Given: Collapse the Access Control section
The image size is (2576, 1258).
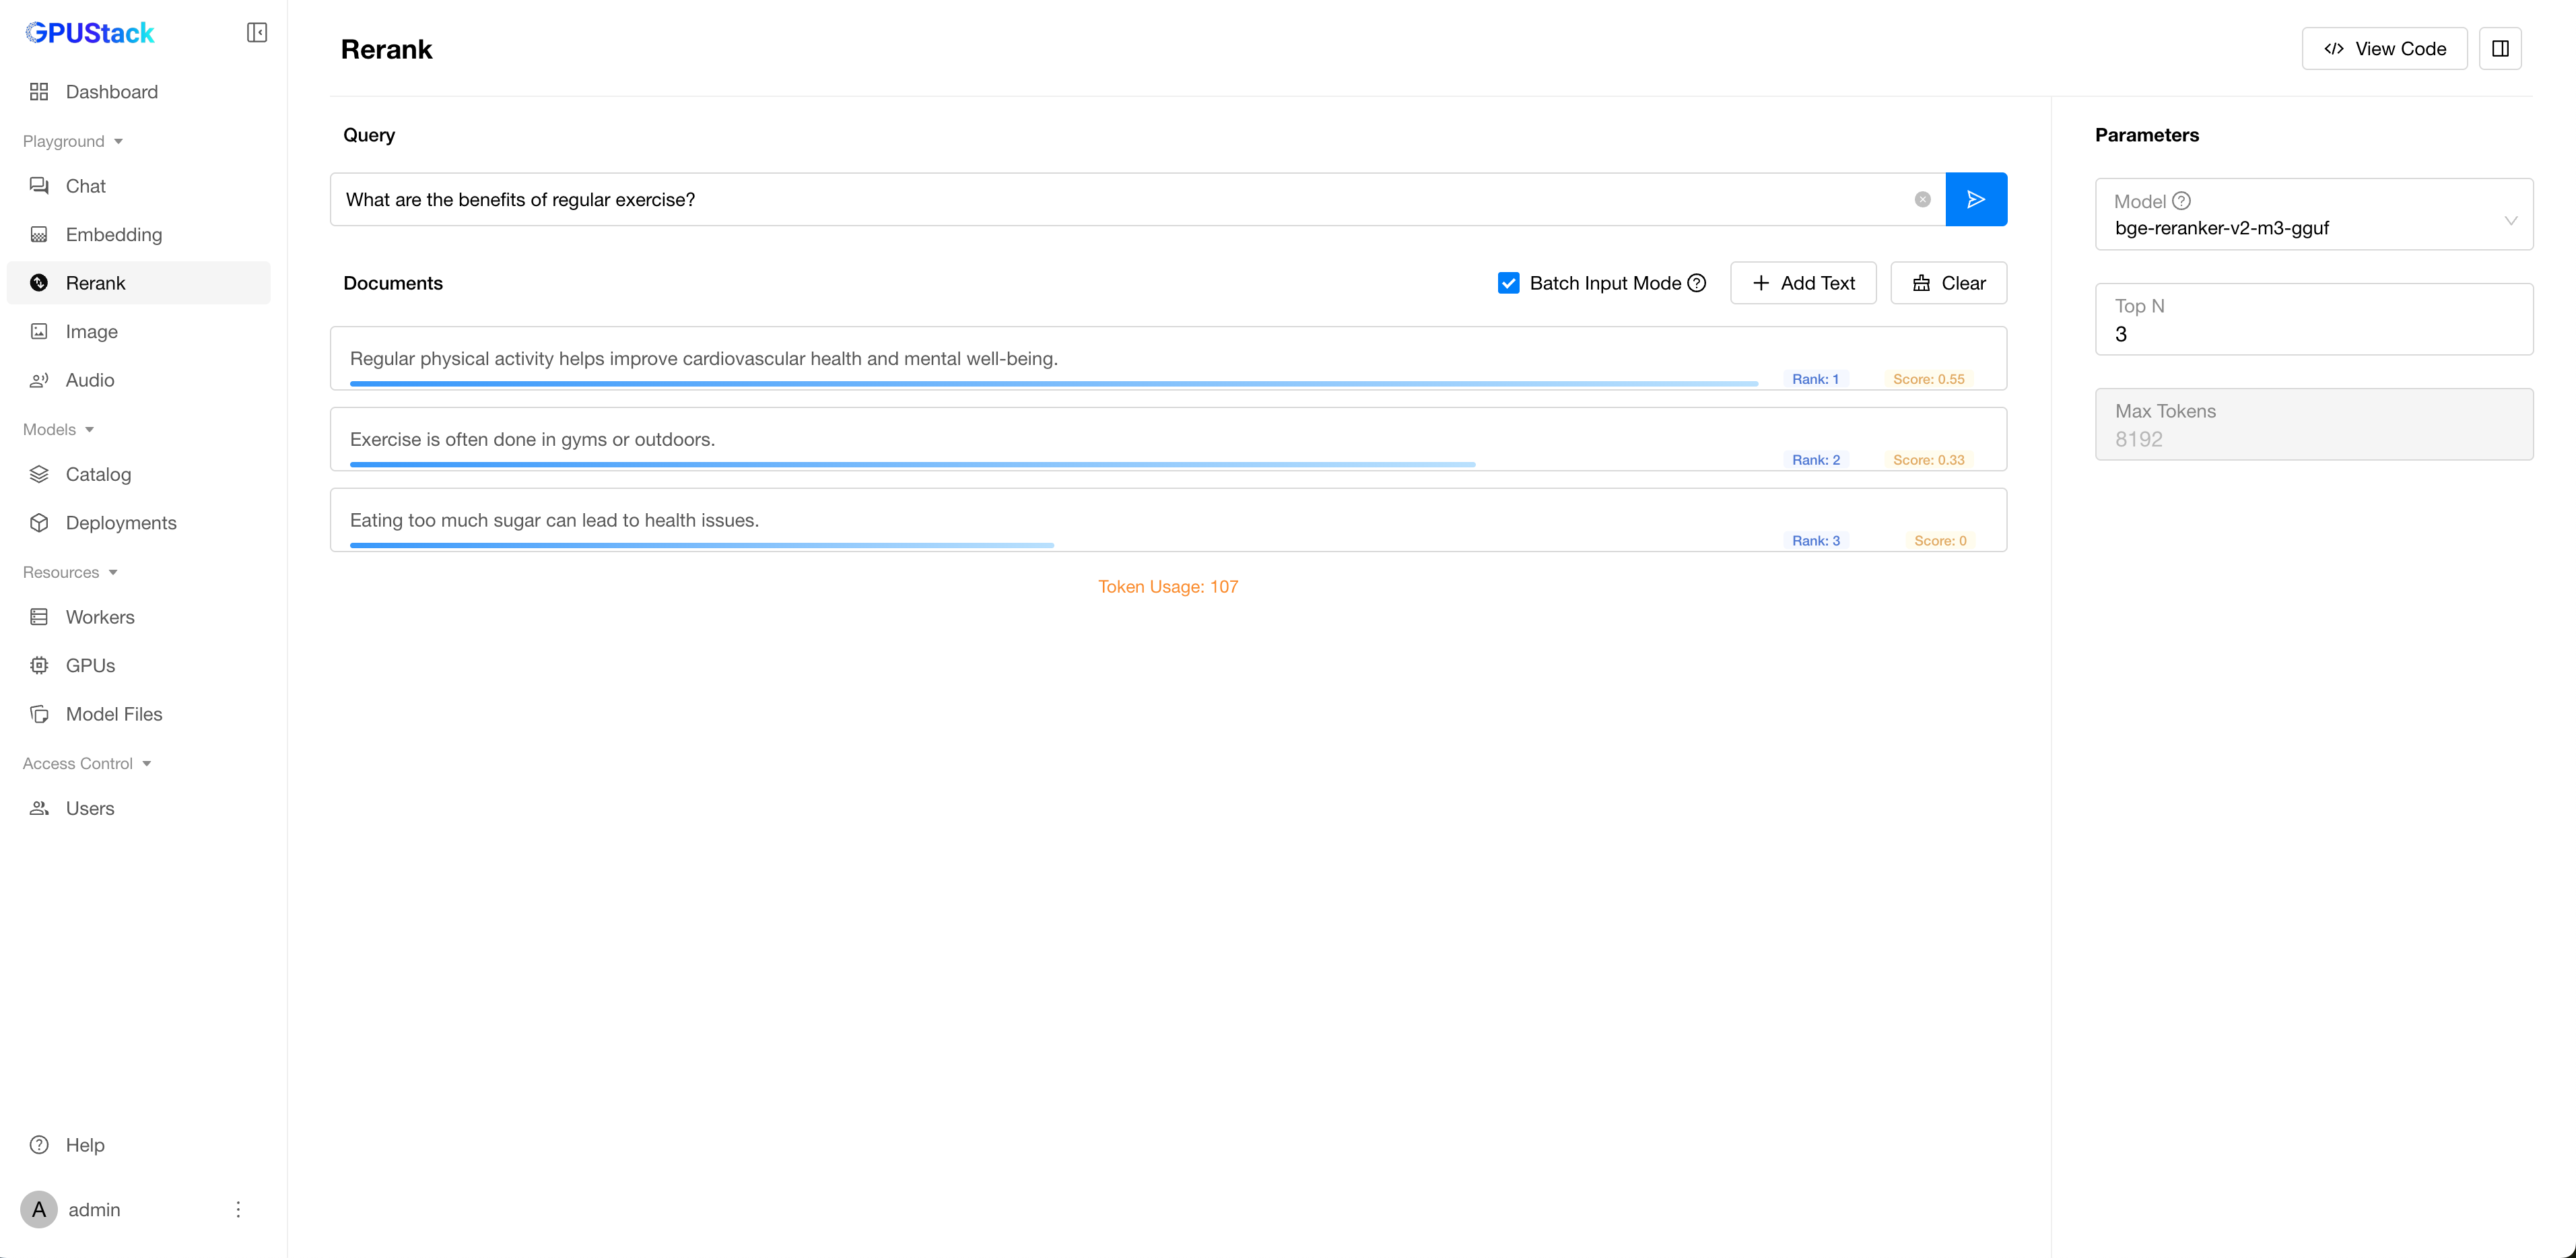Looking at the screenshot, I should 86,763.
